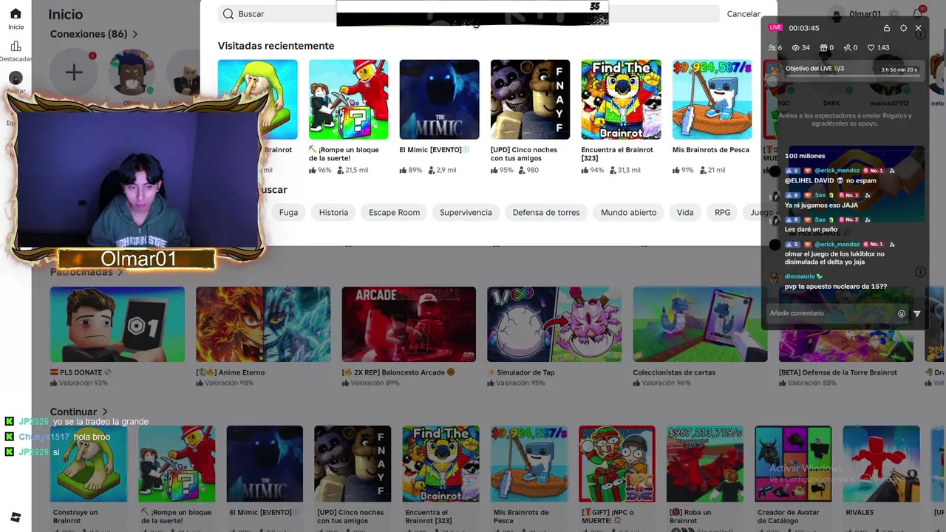Open LIVE panel settings gear
The height and width of the screenshot is (532, 946).
pyautogui.click(x=903, y=28)
